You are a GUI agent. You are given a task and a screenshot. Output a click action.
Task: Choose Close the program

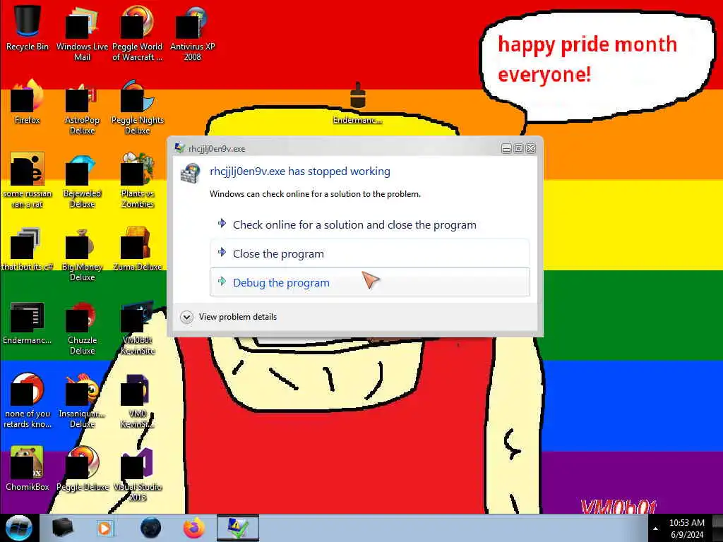click(x=370, y=253)
